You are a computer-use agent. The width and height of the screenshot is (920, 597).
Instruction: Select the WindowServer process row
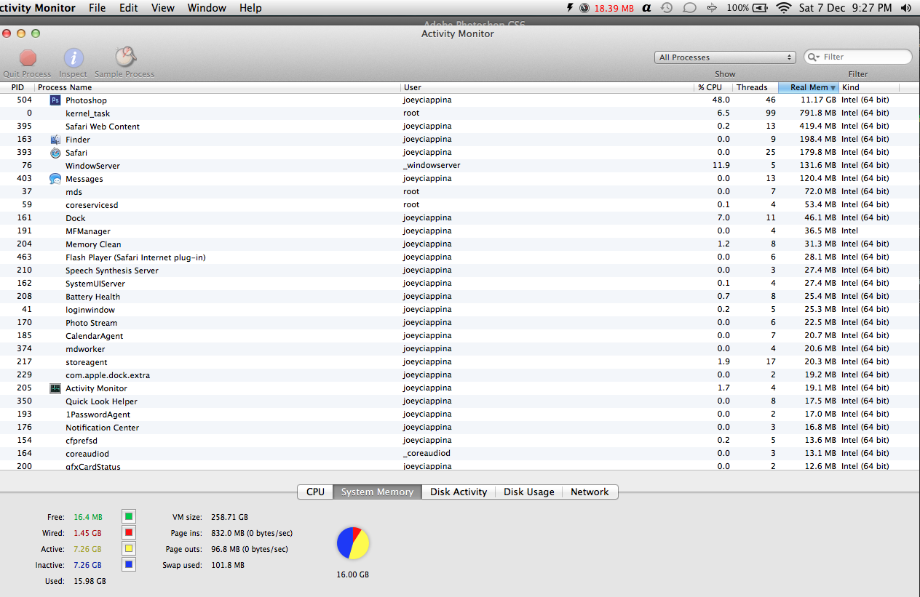point(460,166)
